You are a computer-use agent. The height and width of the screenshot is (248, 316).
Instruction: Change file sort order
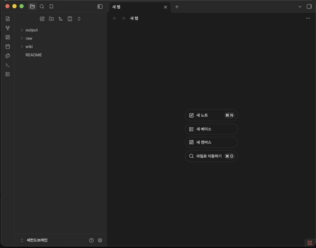click(x=60, y=19)
